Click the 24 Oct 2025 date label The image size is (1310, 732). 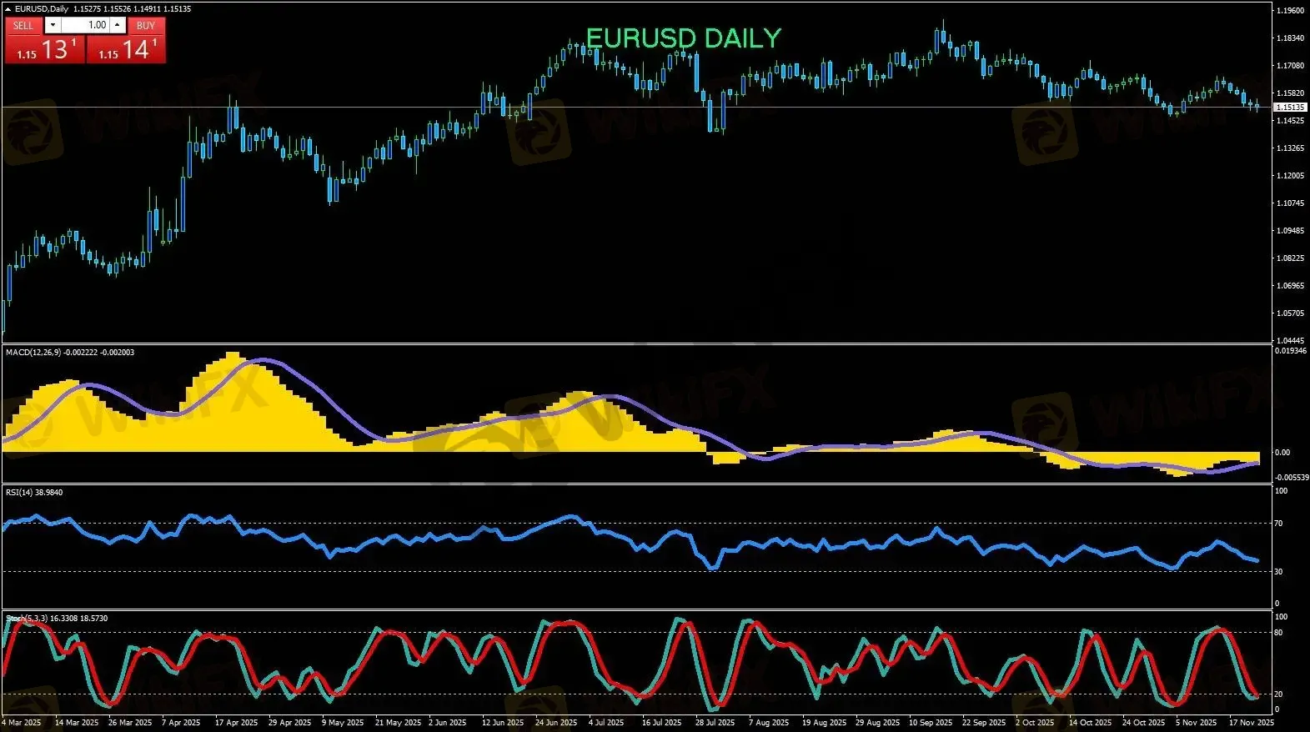[x=1144, y=723]
